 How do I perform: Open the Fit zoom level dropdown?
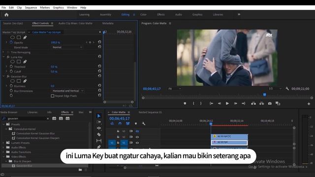click(174, 88)
